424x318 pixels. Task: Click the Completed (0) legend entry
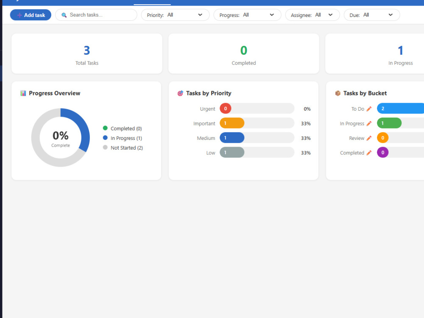click(122, 128)
